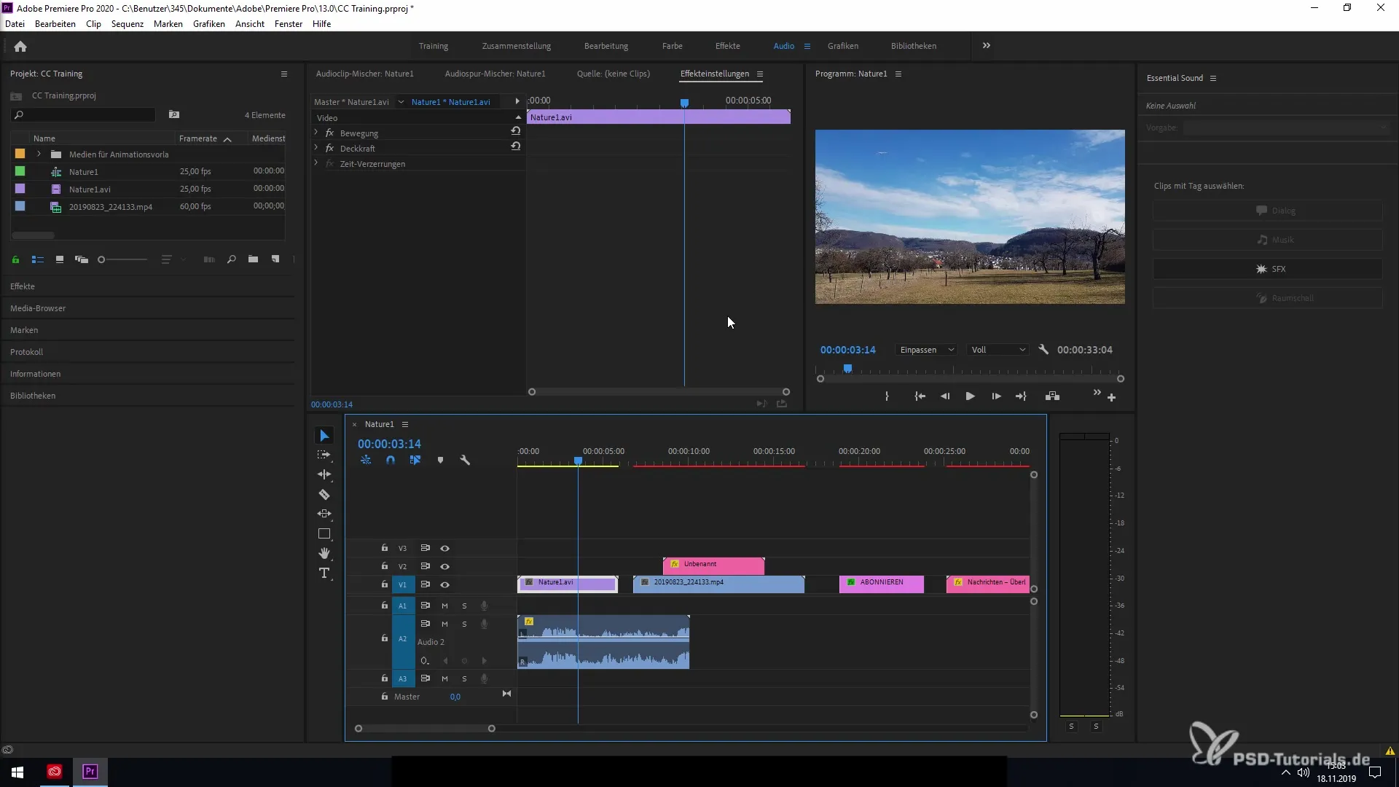Click the Home icon

click(20, 46)
